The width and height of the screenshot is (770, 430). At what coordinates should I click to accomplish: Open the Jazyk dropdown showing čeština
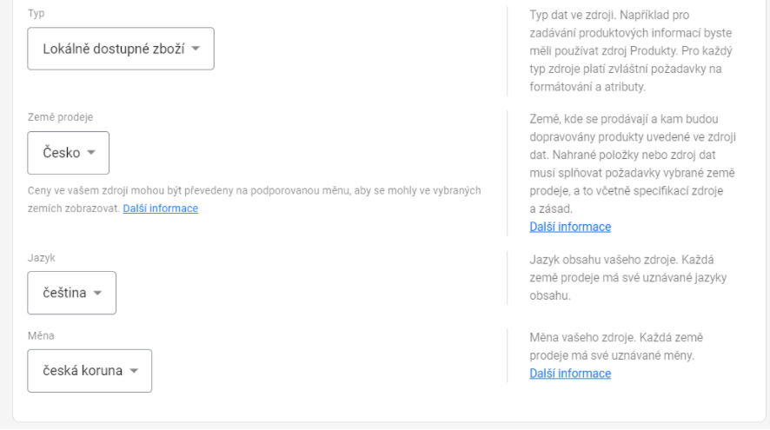(x=71, y=293)
